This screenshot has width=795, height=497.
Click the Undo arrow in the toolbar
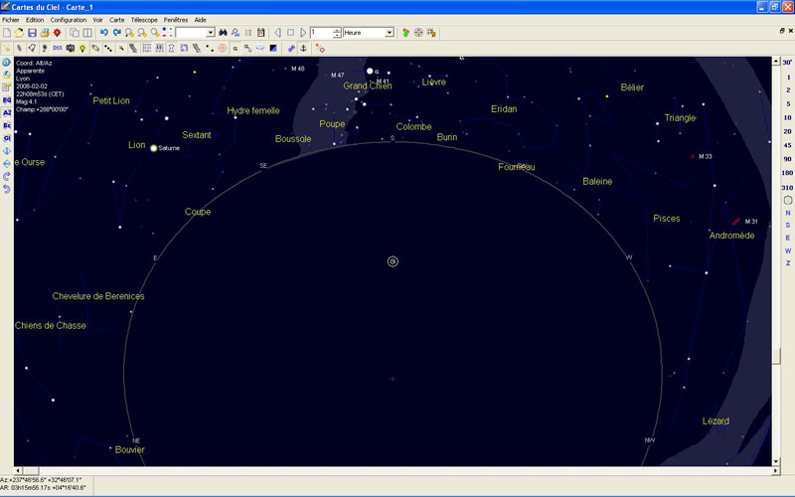[104, 33]
